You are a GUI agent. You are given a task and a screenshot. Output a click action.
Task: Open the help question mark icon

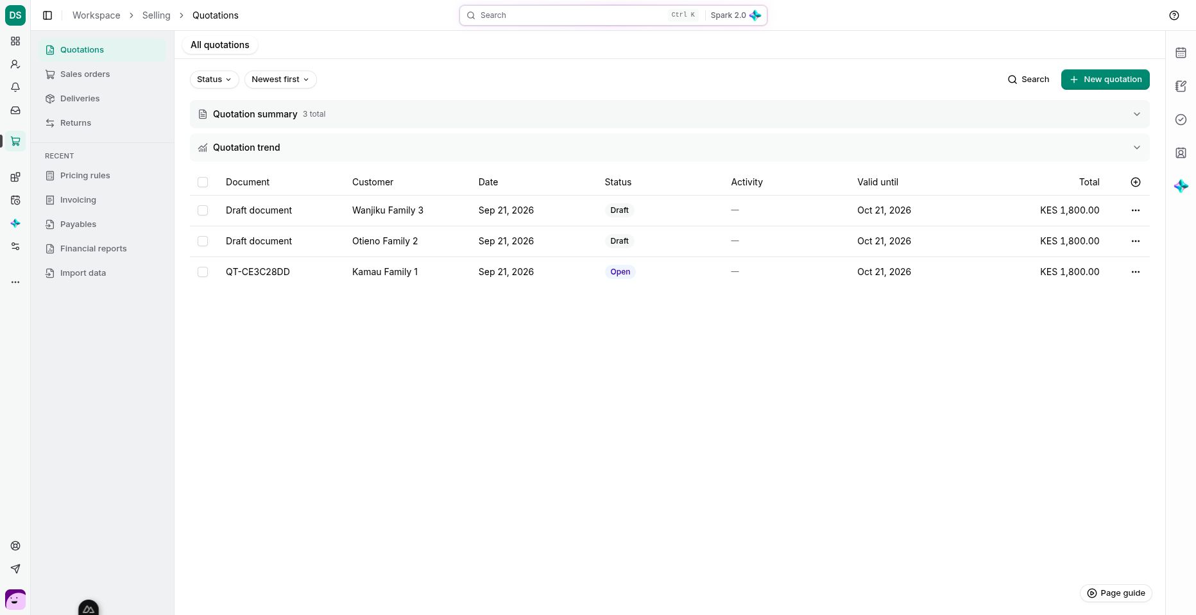click(x=1174, y=15)
